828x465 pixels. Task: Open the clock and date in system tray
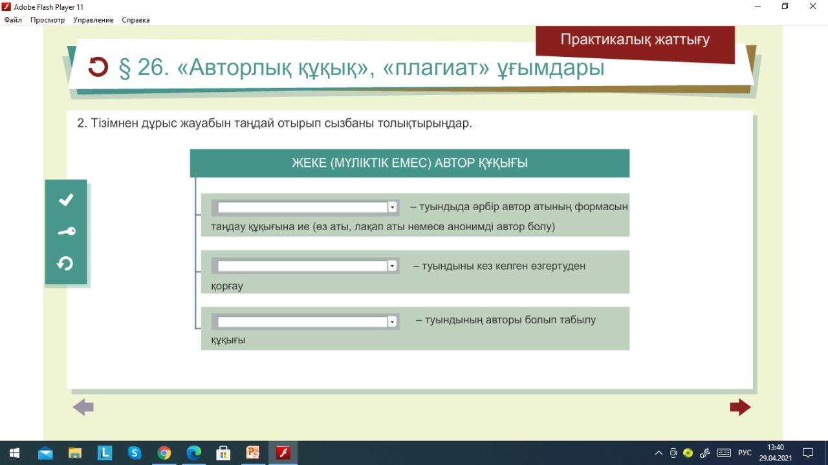click(x=775, y=453)
